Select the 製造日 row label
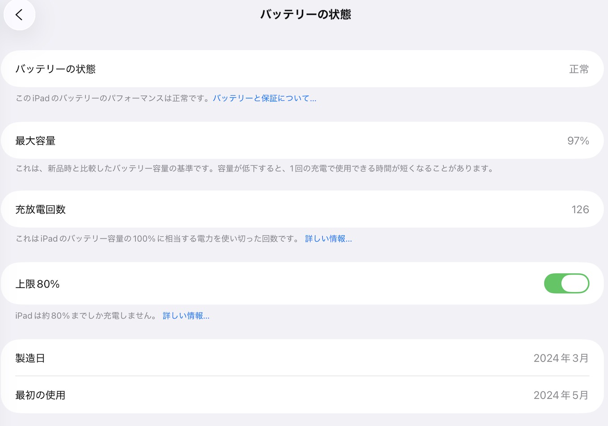This screenshot has width=608, height=426. (x=30, y=358)
